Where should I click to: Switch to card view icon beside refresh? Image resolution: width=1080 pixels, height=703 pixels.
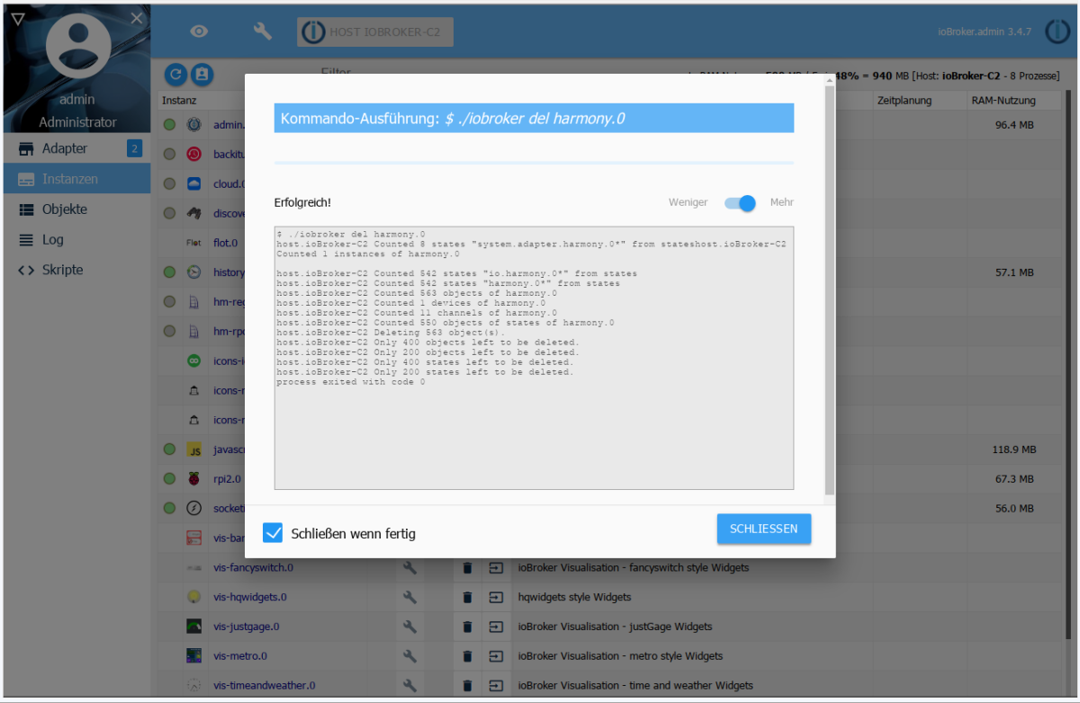point(202,75)
